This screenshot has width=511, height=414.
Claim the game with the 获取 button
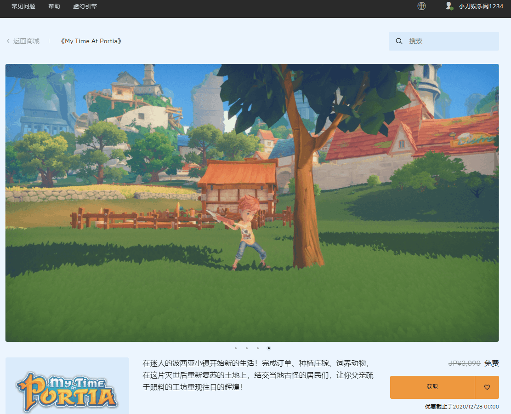pyautogui.click(x=432, y=387)
